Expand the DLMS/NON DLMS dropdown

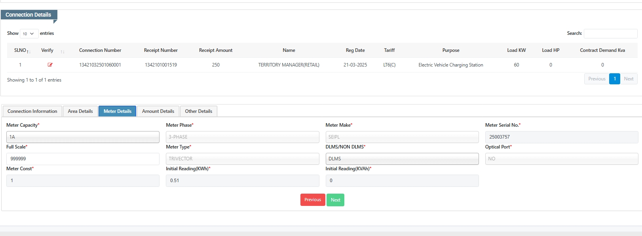pyautogui.click(x=402, y=159)
